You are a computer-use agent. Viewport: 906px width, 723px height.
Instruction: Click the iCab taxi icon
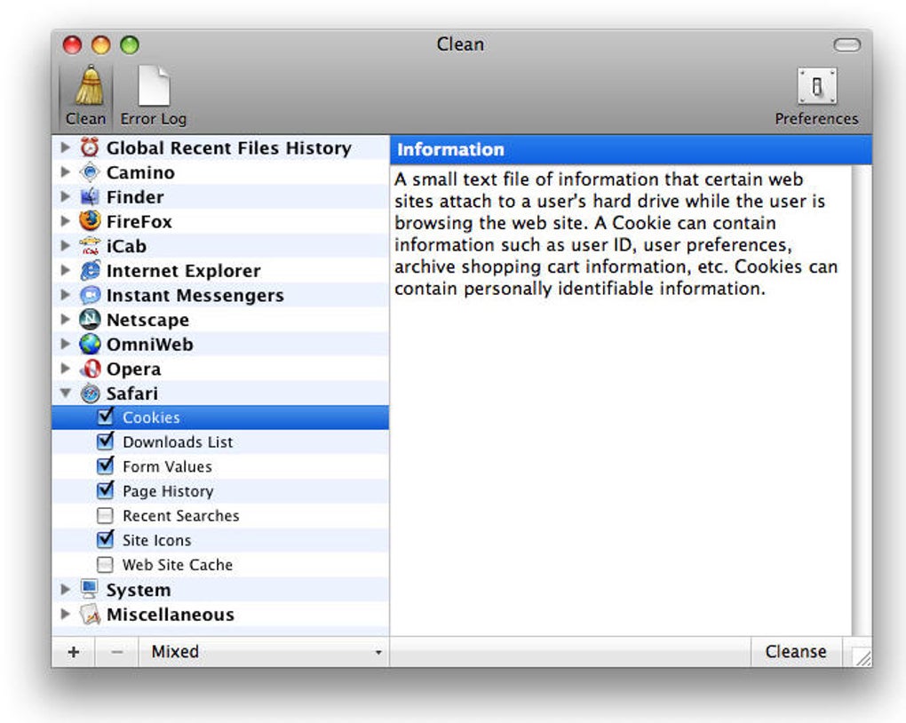point(90,246)
